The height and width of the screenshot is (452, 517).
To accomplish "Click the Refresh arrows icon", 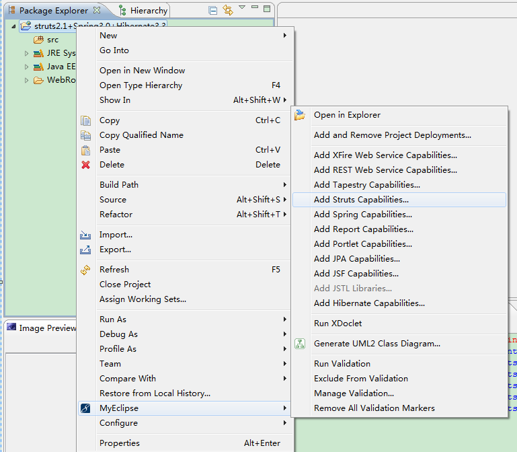I will [x=85, y=270].
